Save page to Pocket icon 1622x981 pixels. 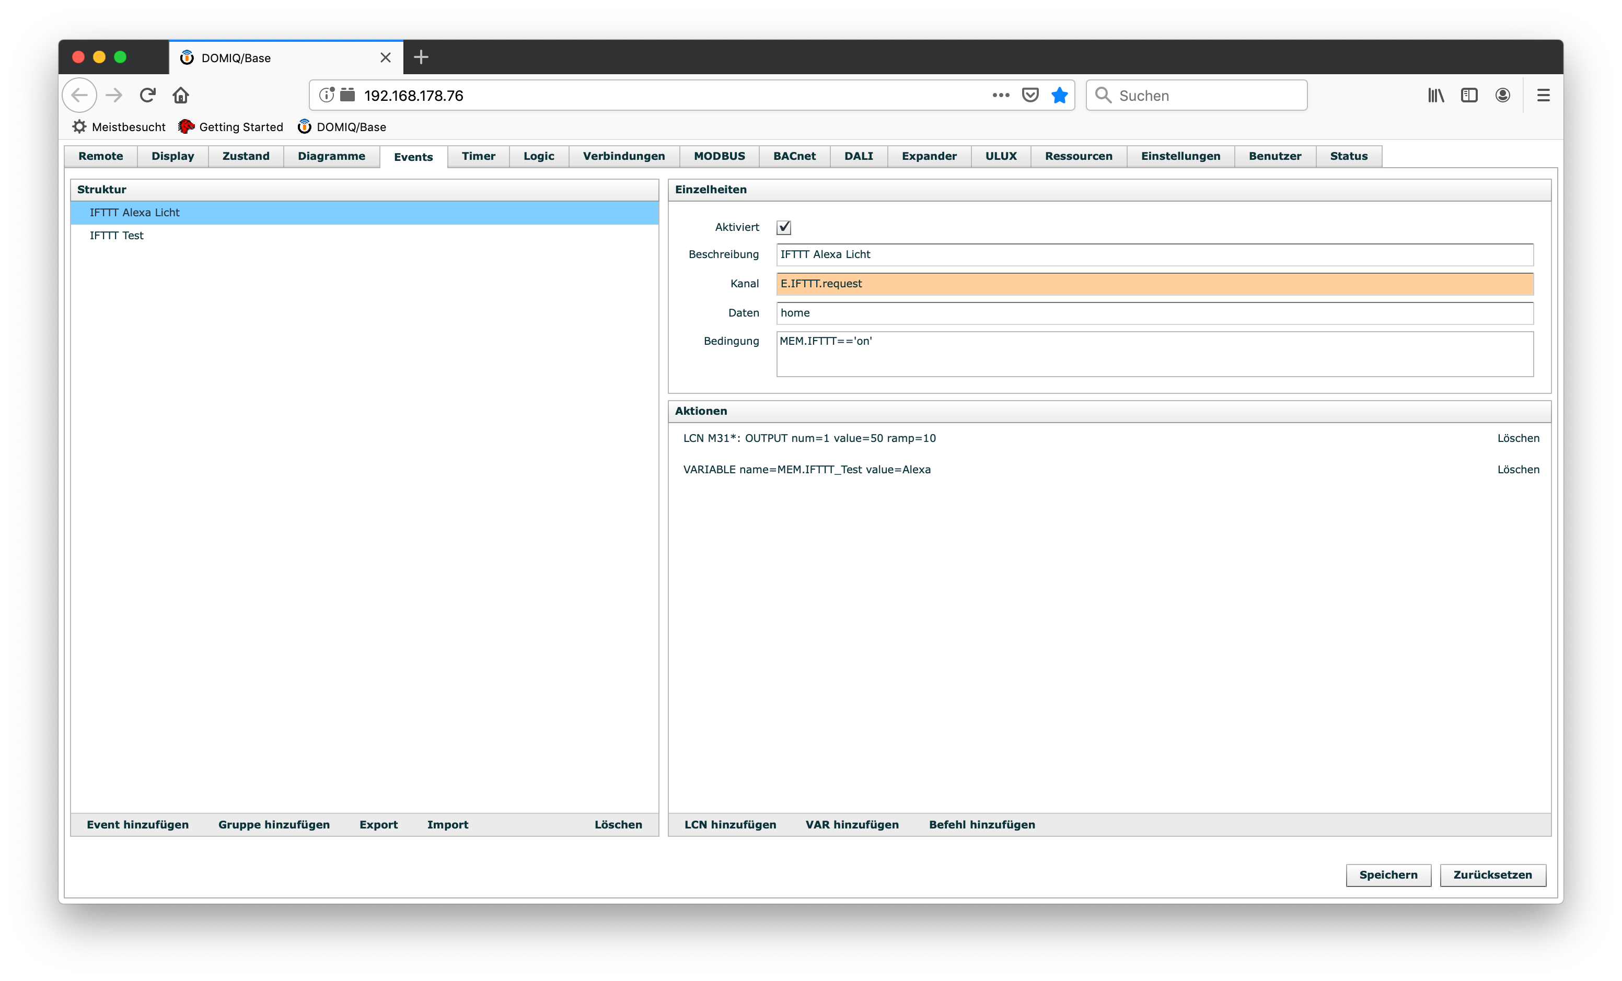tap(1030, 96)
